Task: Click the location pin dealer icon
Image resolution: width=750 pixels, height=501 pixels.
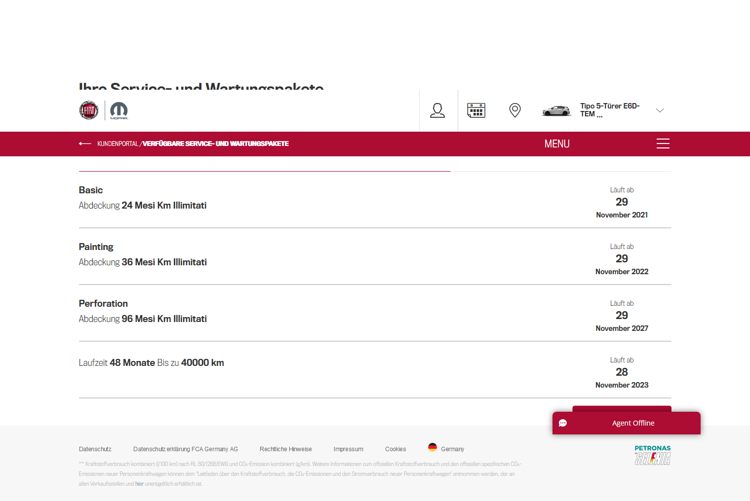Action: click(x=514, y=110)
